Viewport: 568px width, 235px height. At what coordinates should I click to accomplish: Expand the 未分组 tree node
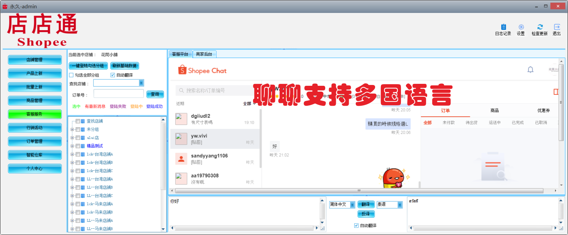72,130
